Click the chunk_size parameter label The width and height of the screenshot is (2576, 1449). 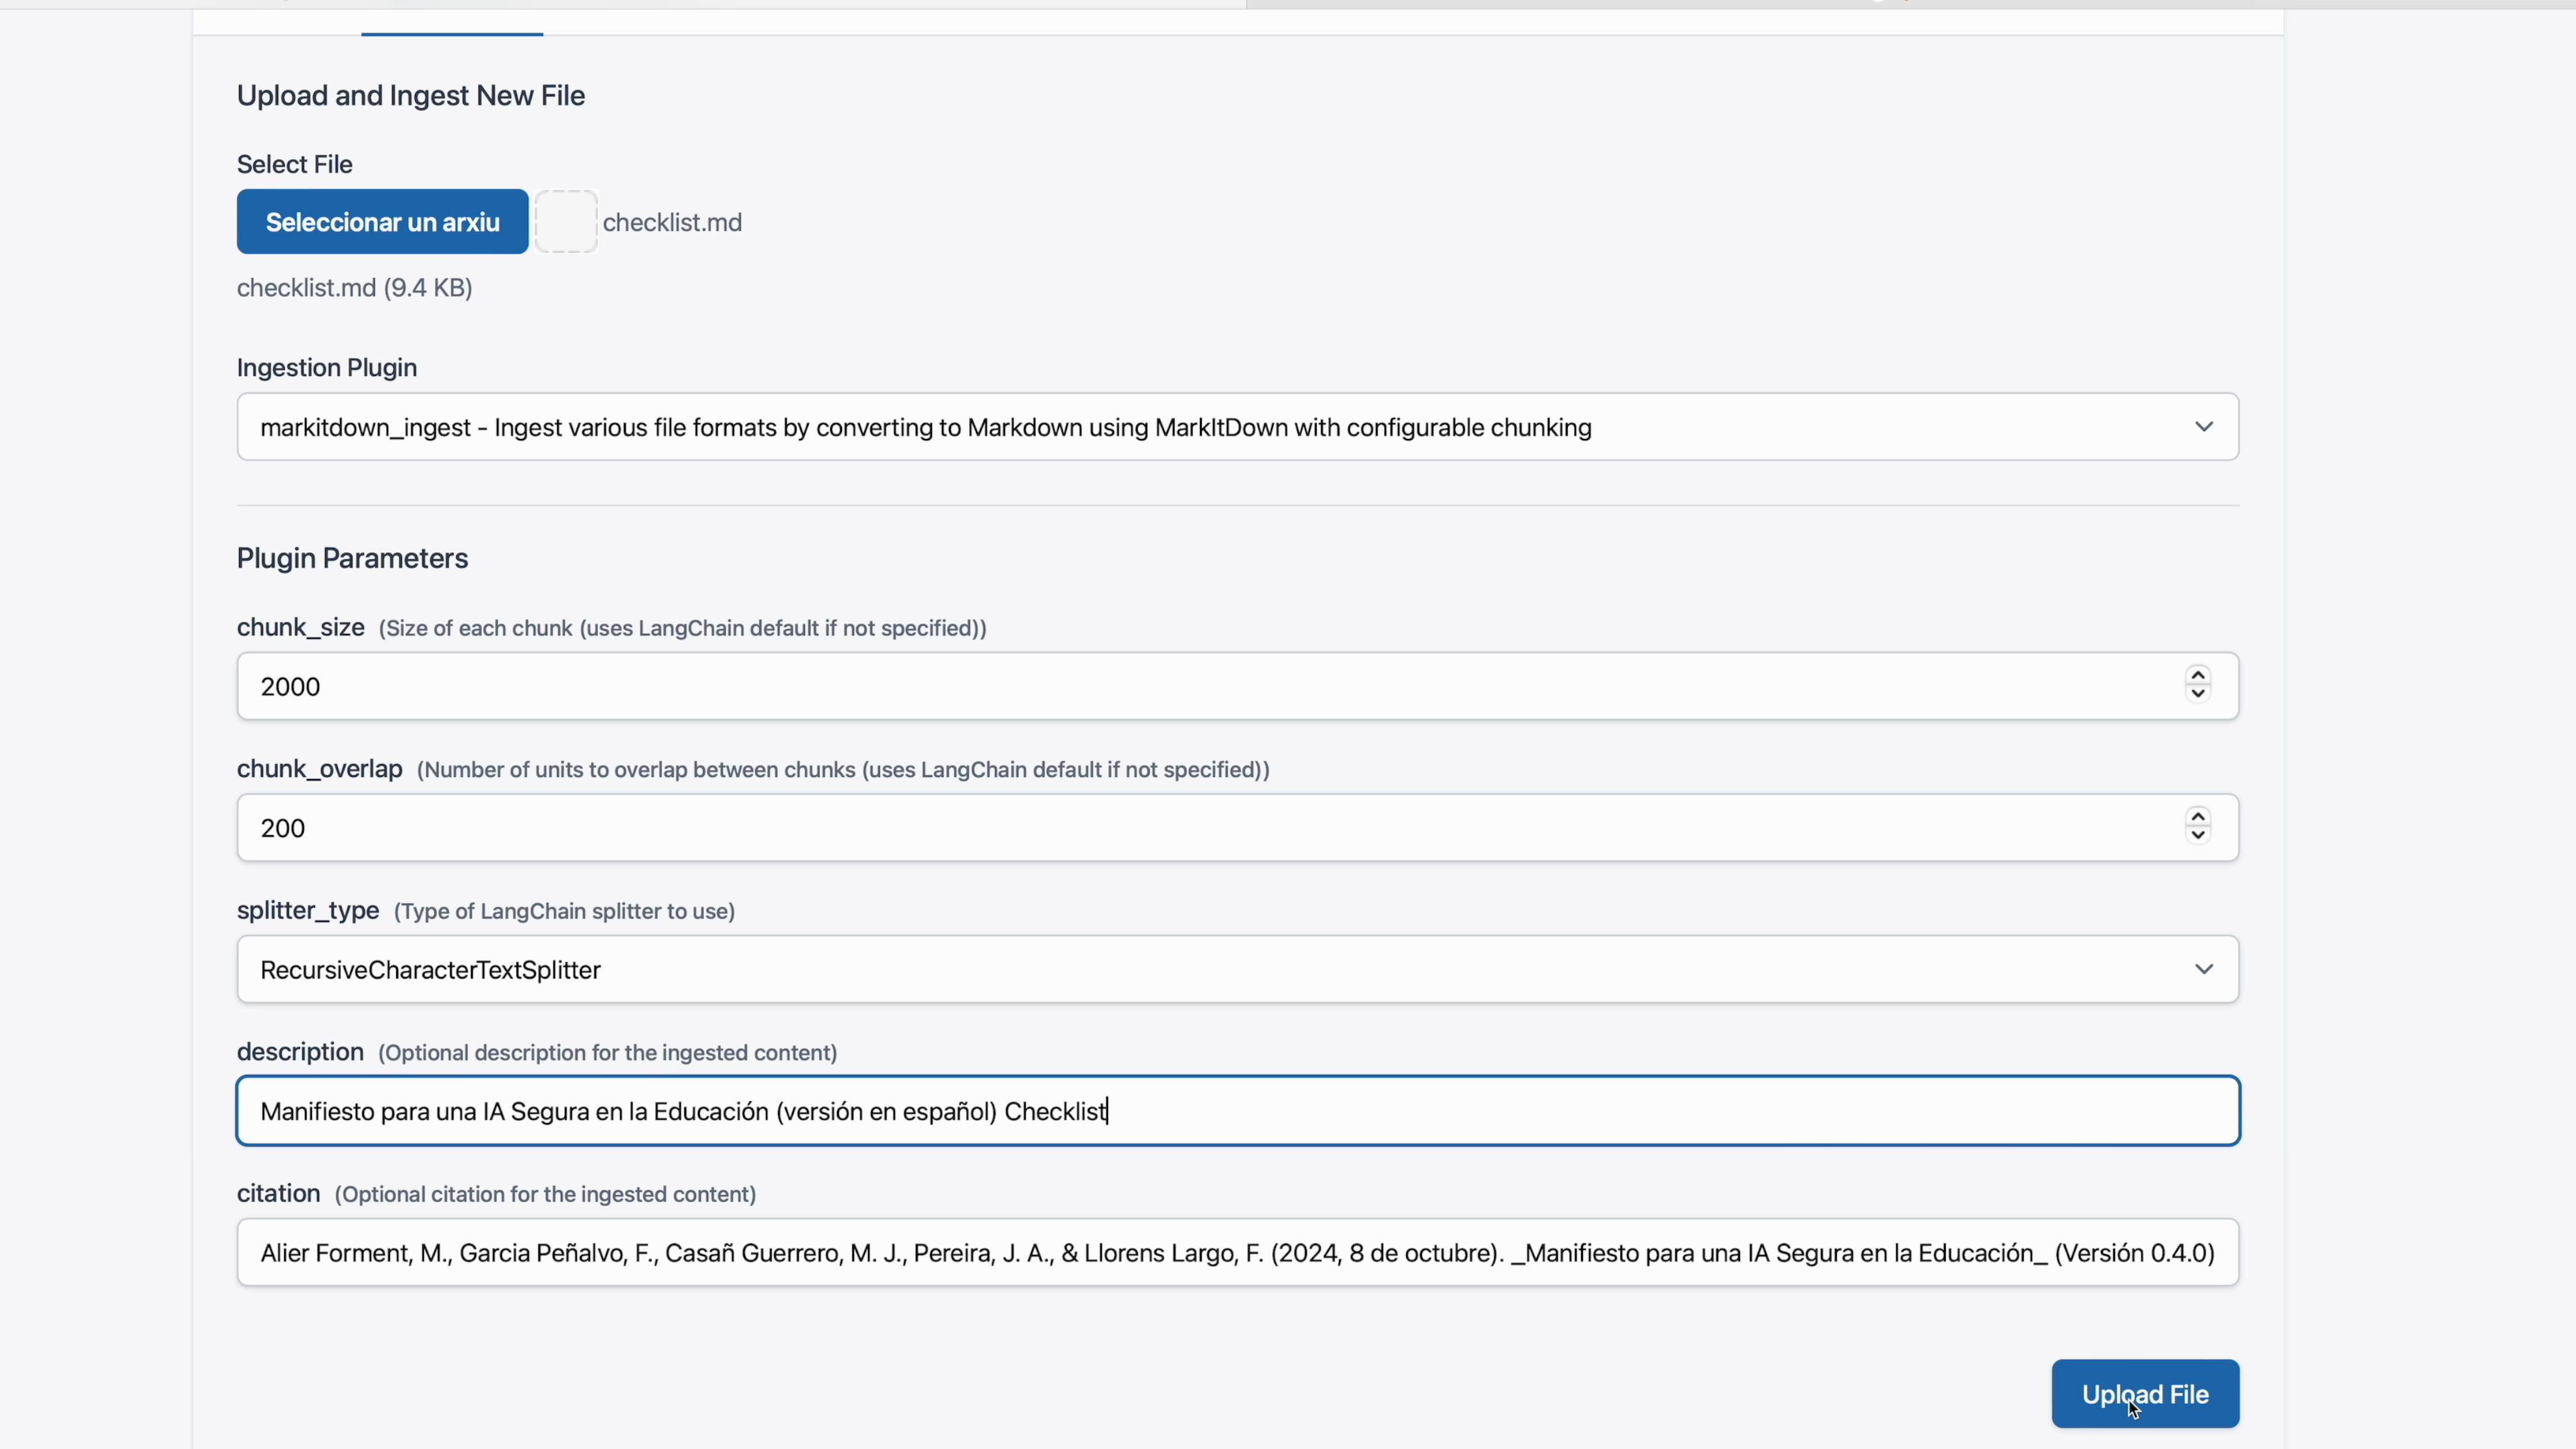pos(300,628)
